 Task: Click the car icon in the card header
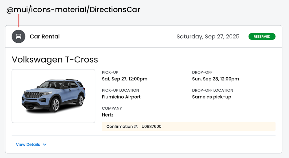pos(18,37)
